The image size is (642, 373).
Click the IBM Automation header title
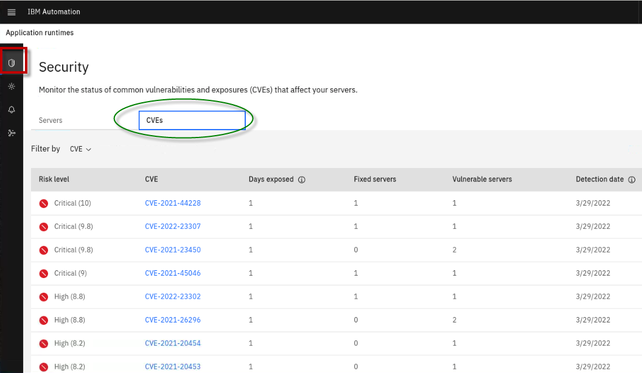54,12
